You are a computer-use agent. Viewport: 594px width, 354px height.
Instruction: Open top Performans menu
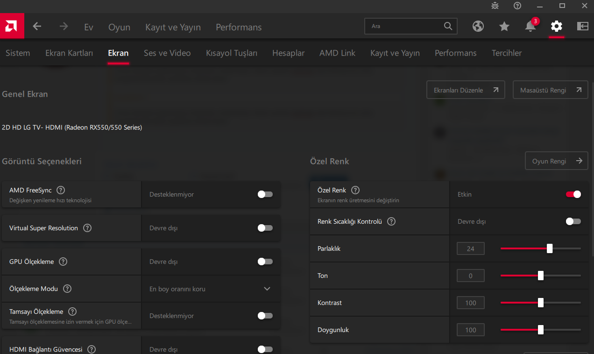point(239,27)
